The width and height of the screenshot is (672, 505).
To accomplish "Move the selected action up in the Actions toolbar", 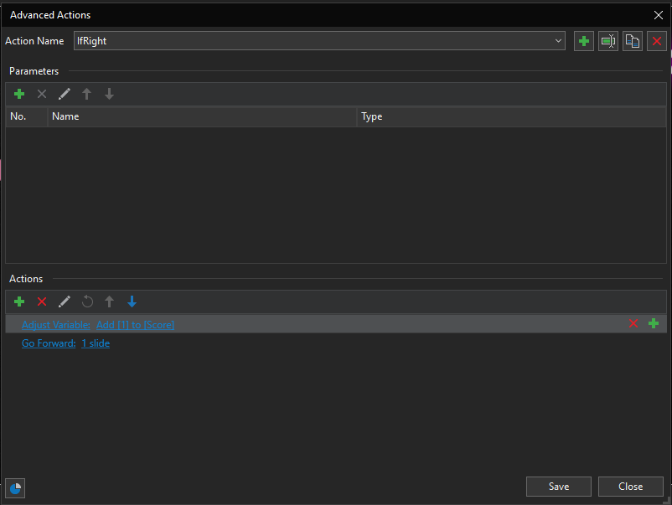I will pyautogui.click(x=109, y=301).
